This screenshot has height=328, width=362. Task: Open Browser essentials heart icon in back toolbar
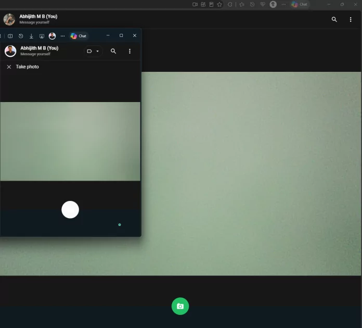coord(263,4)
